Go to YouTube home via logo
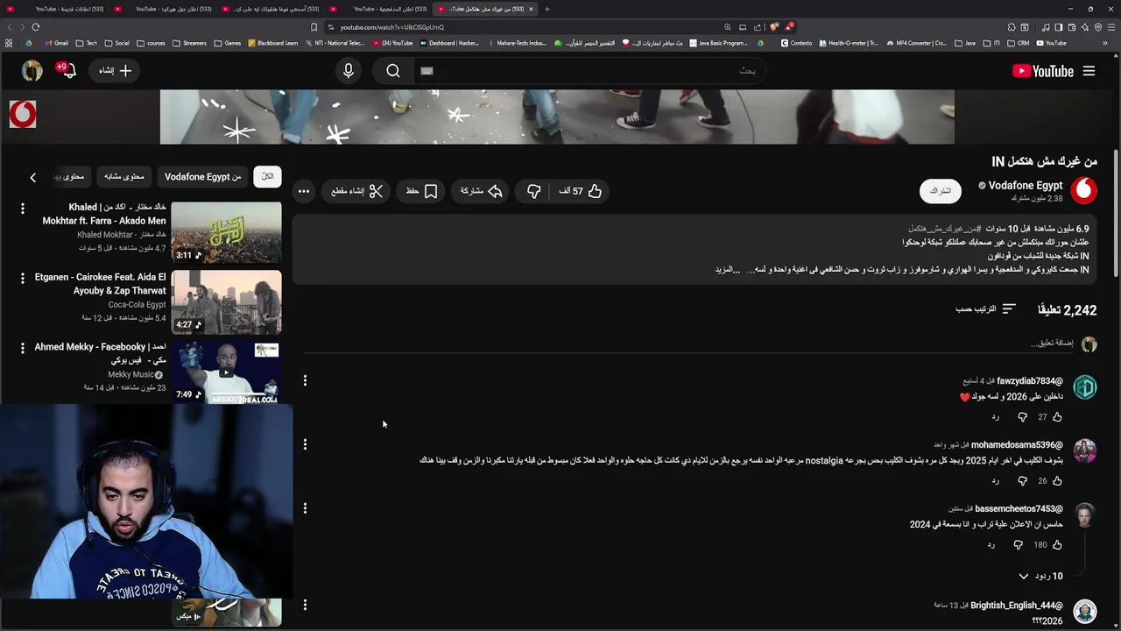Image resolution: width=1121 pixels, height=631 pixels. [1042, 71]
